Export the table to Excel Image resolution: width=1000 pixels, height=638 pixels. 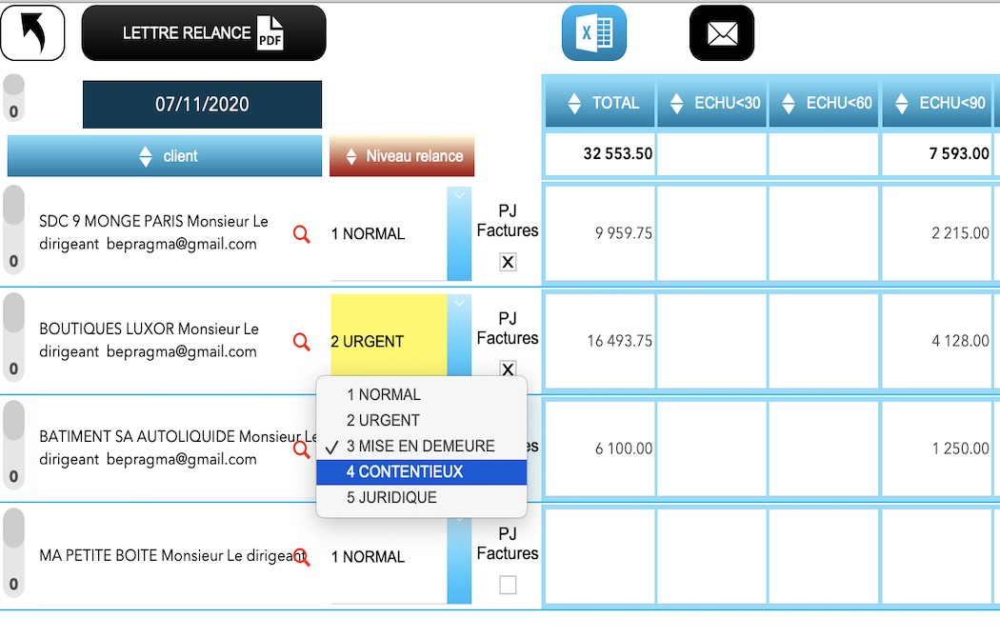click(x=593, y=33)
